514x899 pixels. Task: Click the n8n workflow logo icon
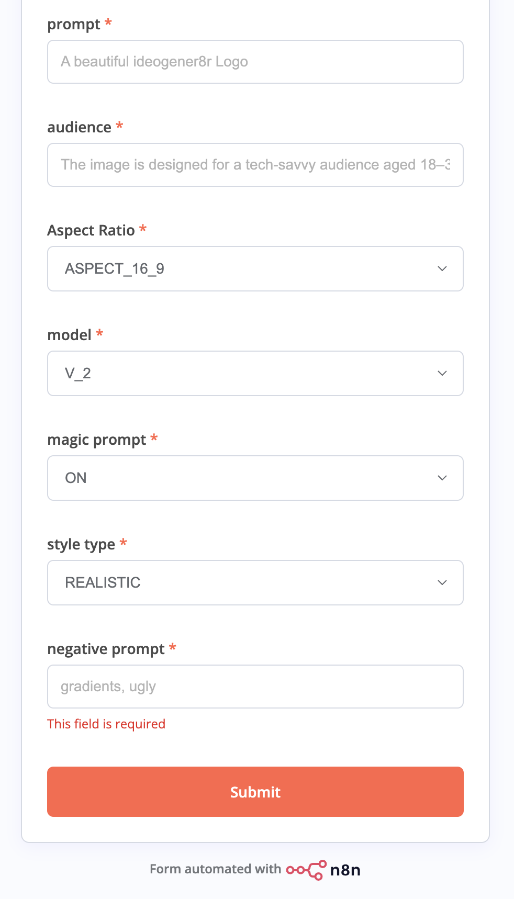pyautogui.click(x=307, y=870)
